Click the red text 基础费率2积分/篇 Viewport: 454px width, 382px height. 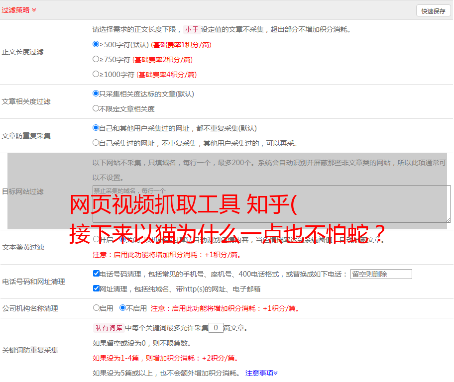coord(163,60)
